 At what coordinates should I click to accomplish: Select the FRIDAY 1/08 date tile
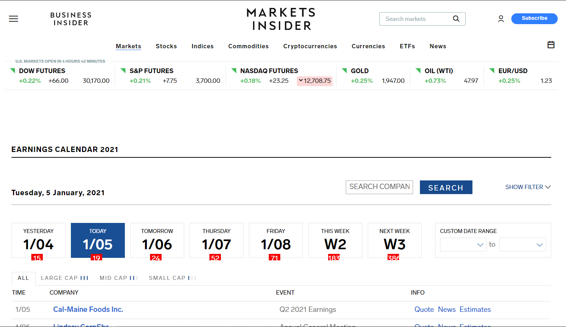[276, 240]
